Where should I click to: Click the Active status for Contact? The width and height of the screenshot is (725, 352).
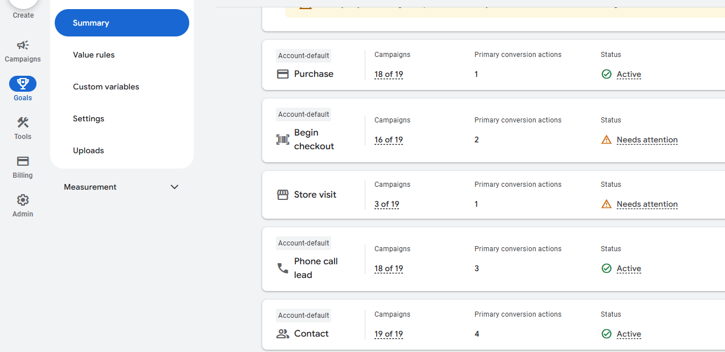[629, 334]
